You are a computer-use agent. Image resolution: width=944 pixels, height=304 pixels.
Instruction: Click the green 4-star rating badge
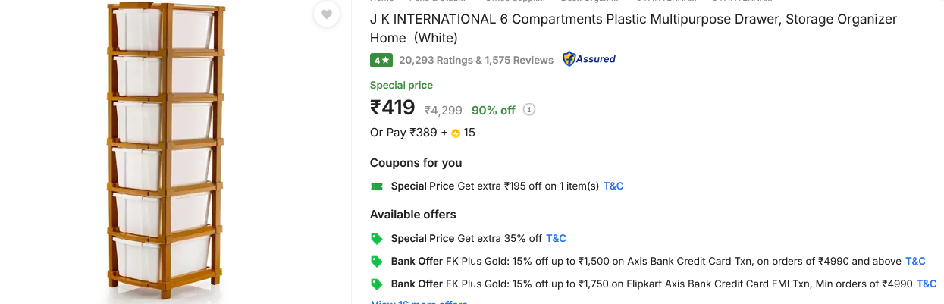381,60
